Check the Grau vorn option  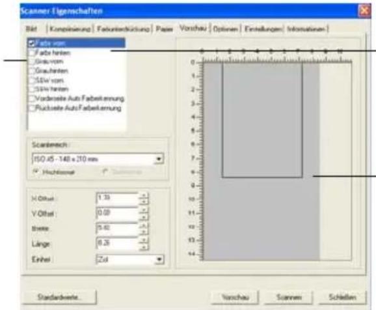click(32, 61)
